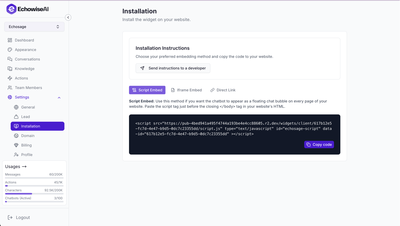Image resolution: width=400 pixels, height=226 pixels.
Task: Click the paper plane send icon
Action: point(142,68)
